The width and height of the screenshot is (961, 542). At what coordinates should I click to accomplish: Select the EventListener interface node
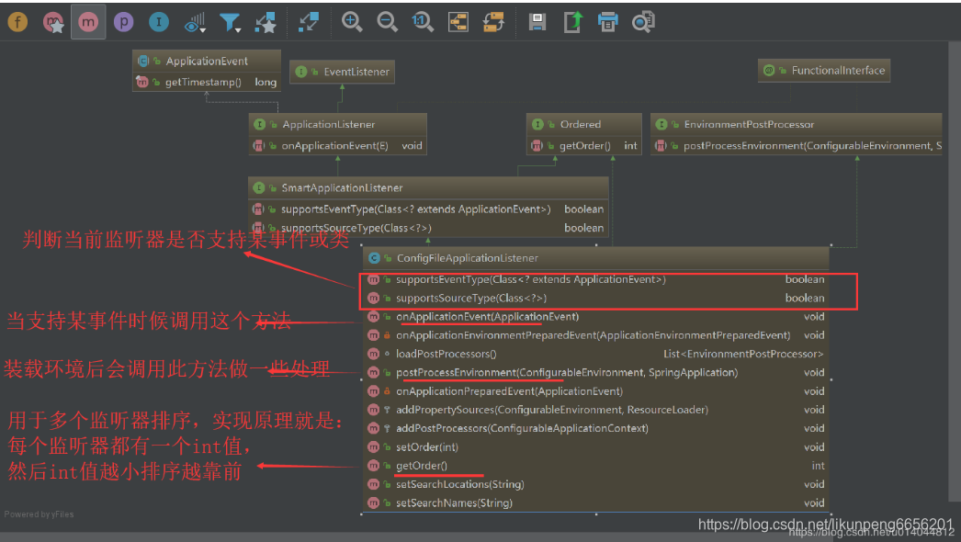click(342, 72)
